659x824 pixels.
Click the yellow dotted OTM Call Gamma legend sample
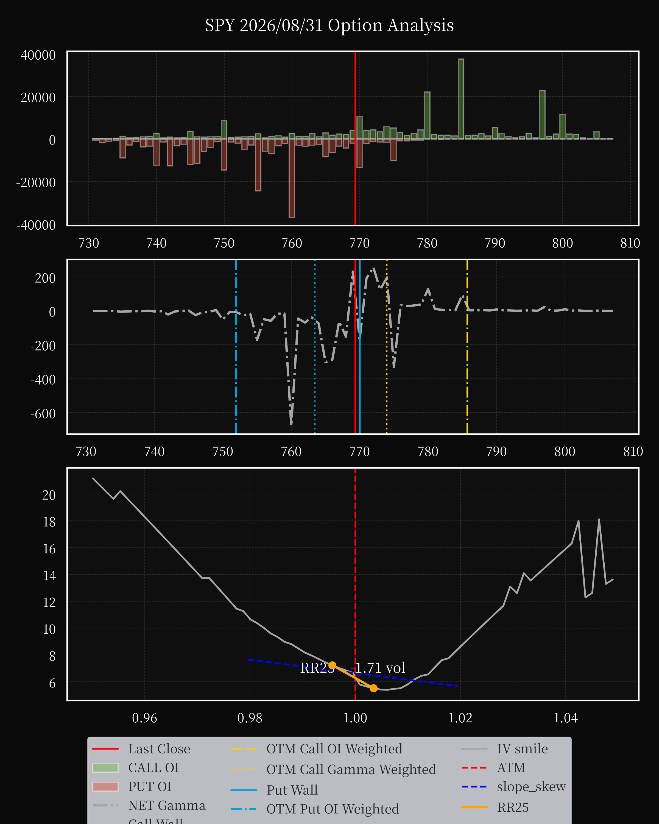pyautogui.click(x=244, y=769)
